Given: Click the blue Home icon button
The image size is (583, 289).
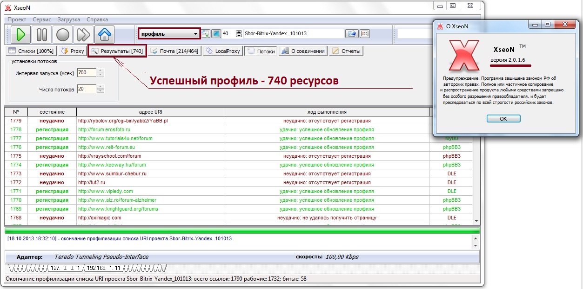Looking at the screenshot, I should pos(104,35).
